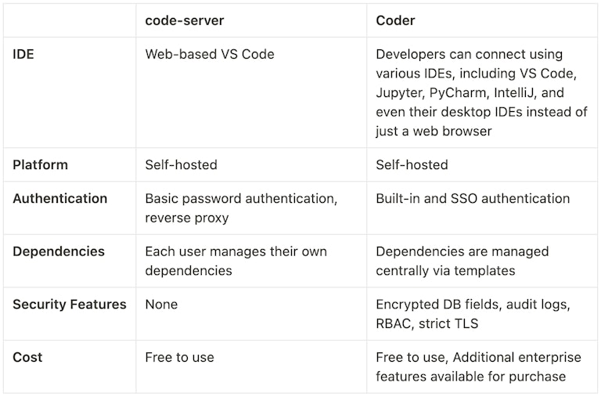Image resolution: width=601 pixels, height=397 pixels.
Task: Select the Security Features row label
Action: 69,305
